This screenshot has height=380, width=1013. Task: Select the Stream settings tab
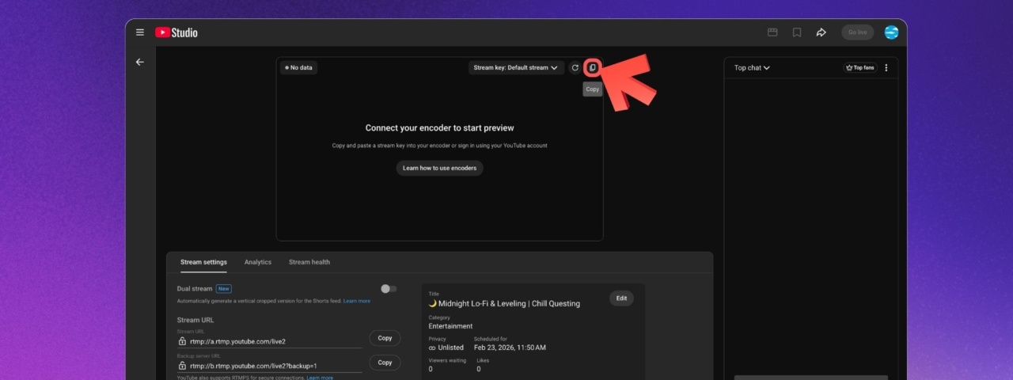click(203, 262)
